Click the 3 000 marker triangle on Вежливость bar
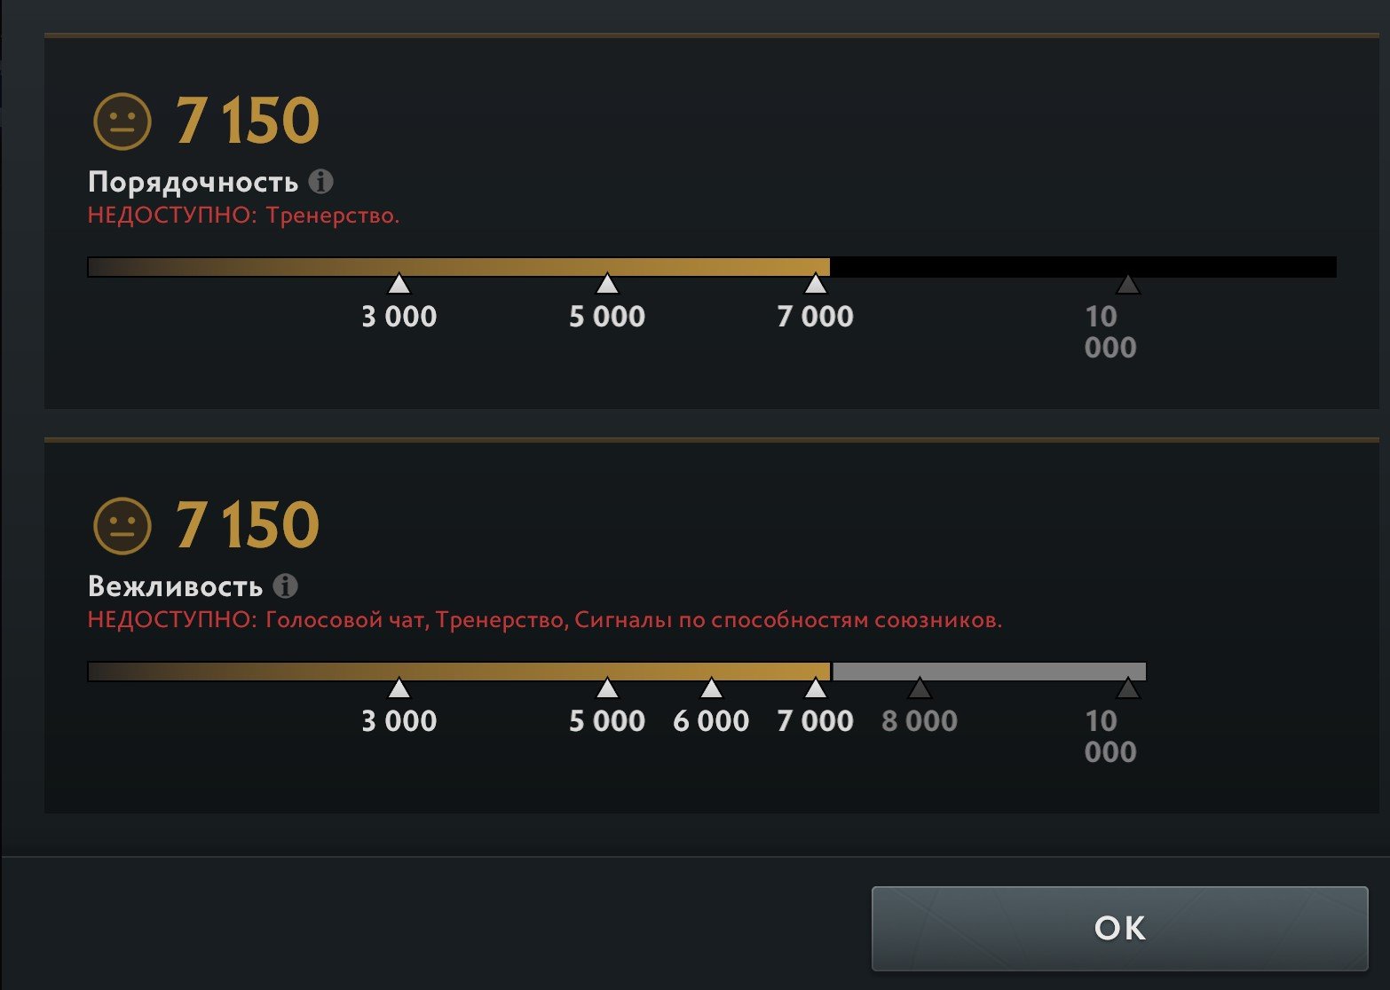 pyautogui.click(x=399, y=688)
